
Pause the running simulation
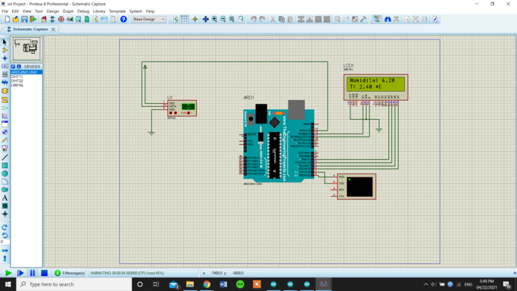click(33, 273)
